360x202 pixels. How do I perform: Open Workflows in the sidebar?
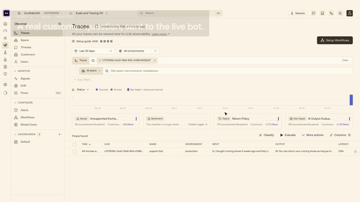click(37, 117)
